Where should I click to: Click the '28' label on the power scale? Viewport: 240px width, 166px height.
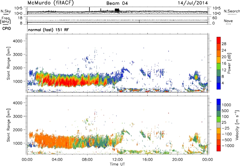click(224, 44)
